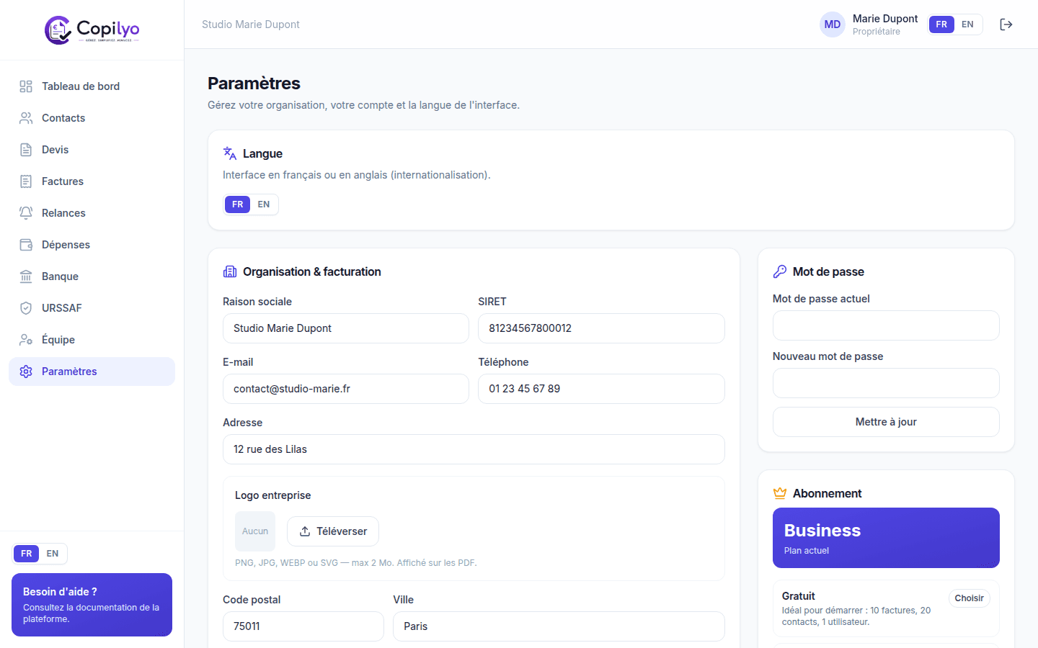Click Nouveau mot de passe field

click(x=886, y=383)
